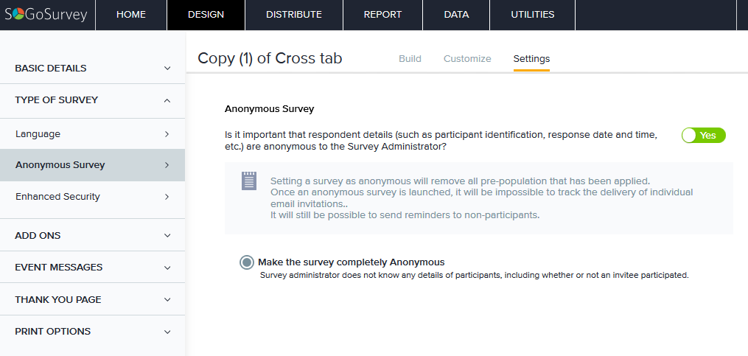Switch to the Build tab
The image size is (748, 356).
410,59
